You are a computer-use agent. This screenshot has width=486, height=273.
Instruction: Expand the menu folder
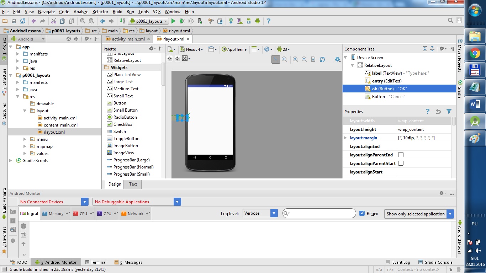coord(25,139)
